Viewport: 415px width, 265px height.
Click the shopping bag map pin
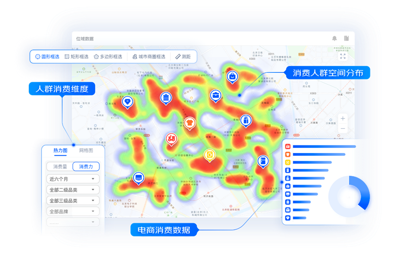[232, 77]
